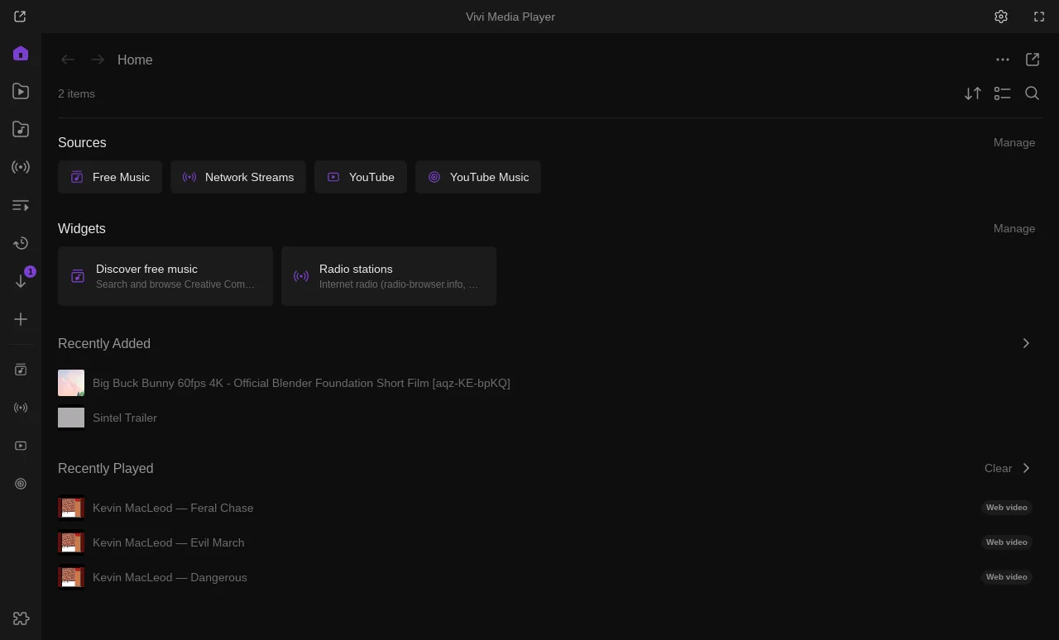Open downloads icon with badge 1
This screenshot has width=1059, height=640.
(21, 281)
